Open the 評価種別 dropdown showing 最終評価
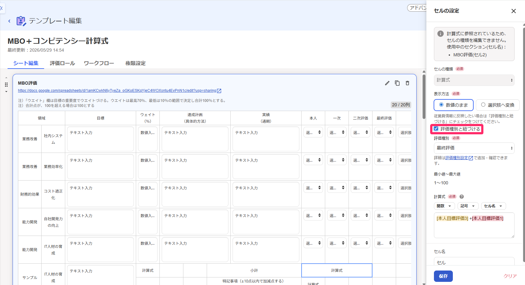Image resolution: width=525 pixels, height=285 pixels. (x=474, y=148)
